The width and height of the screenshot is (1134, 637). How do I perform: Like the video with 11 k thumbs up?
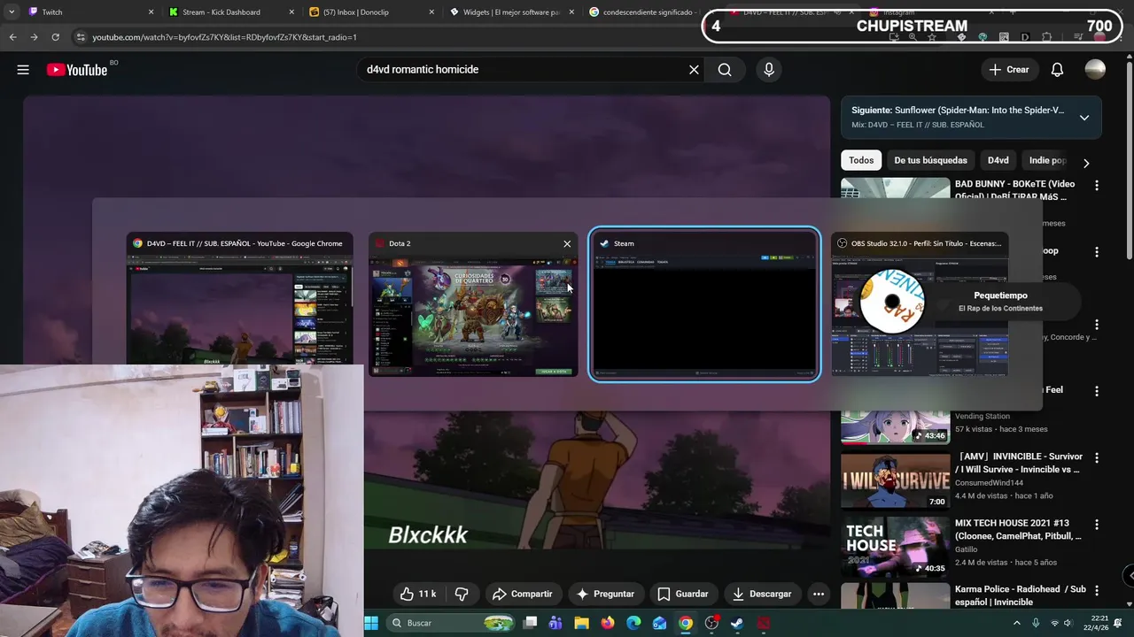(417, 594)
